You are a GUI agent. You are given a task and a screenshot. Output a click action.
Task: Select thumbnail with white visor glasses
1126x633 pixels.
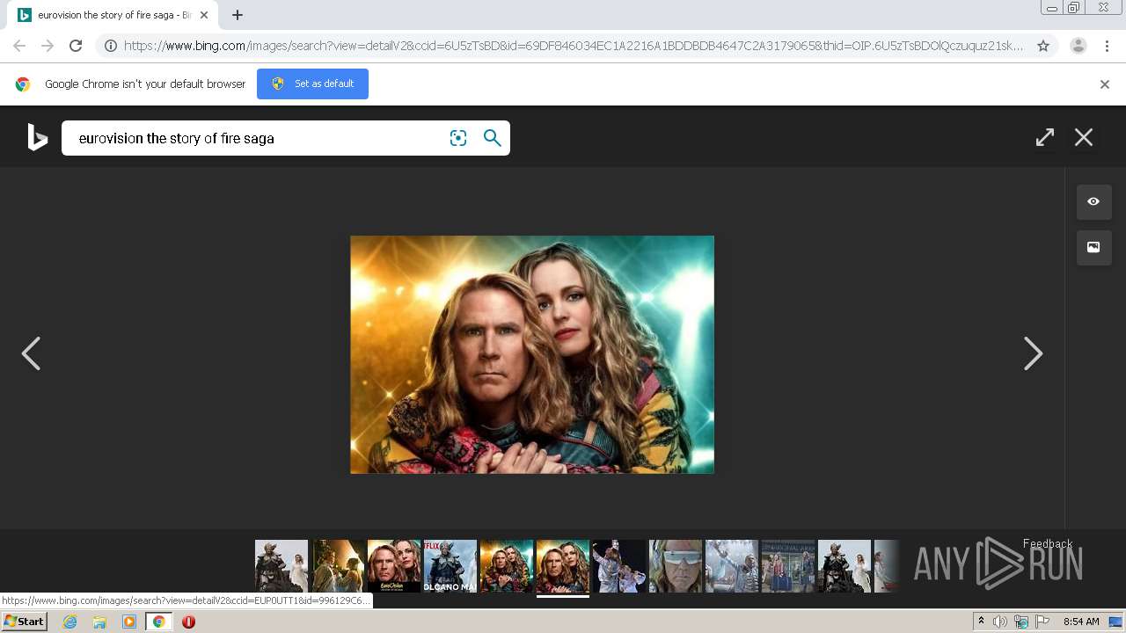click(x=676, y=566)
